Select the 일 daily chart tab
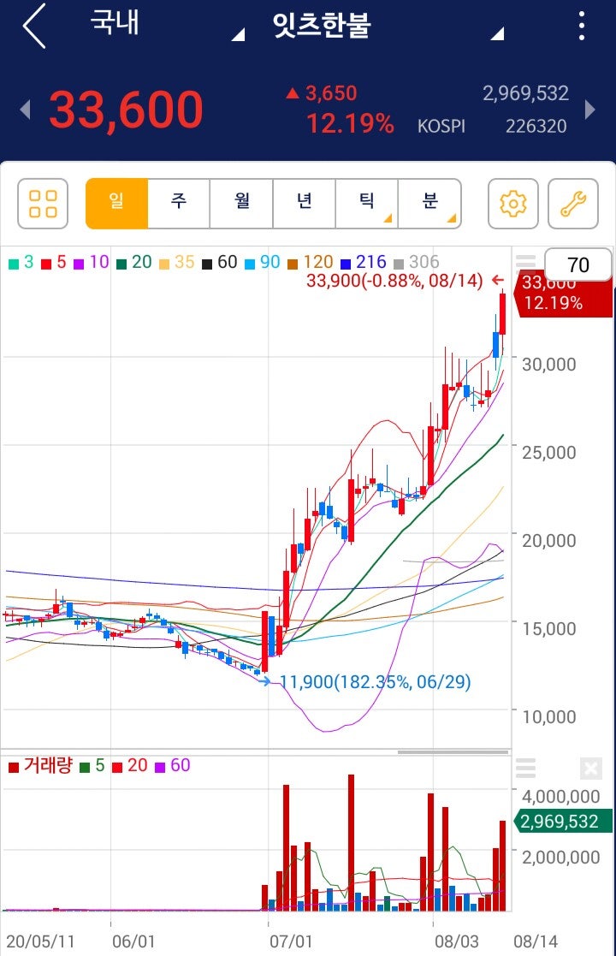This screenshot has width=616, height=956. click(117, 204)
